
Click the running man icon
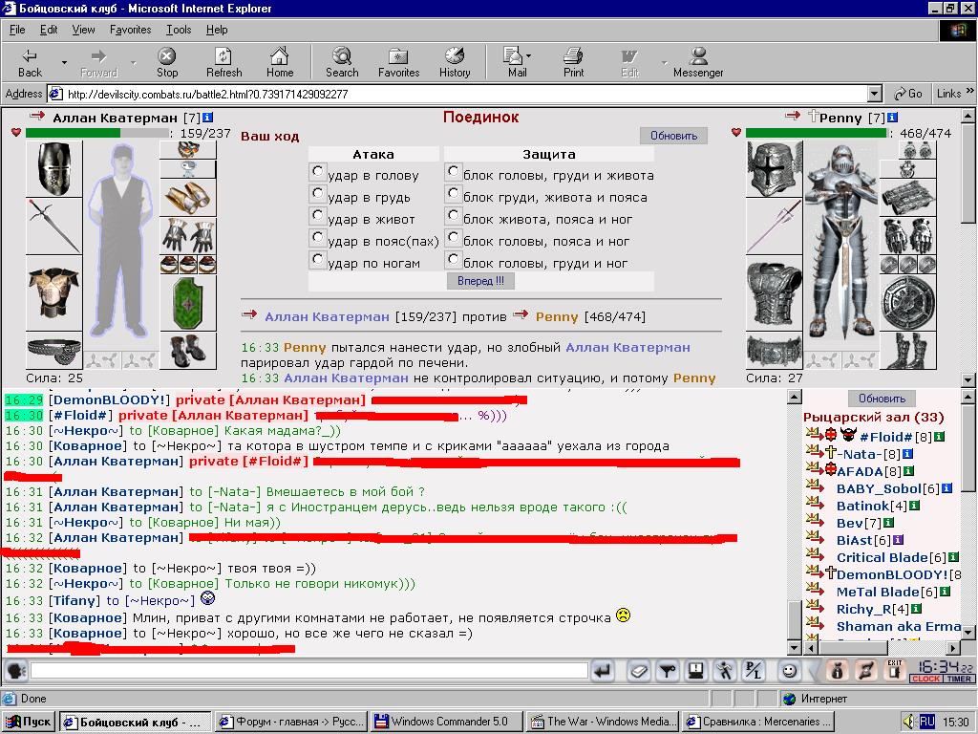(725, 671)
